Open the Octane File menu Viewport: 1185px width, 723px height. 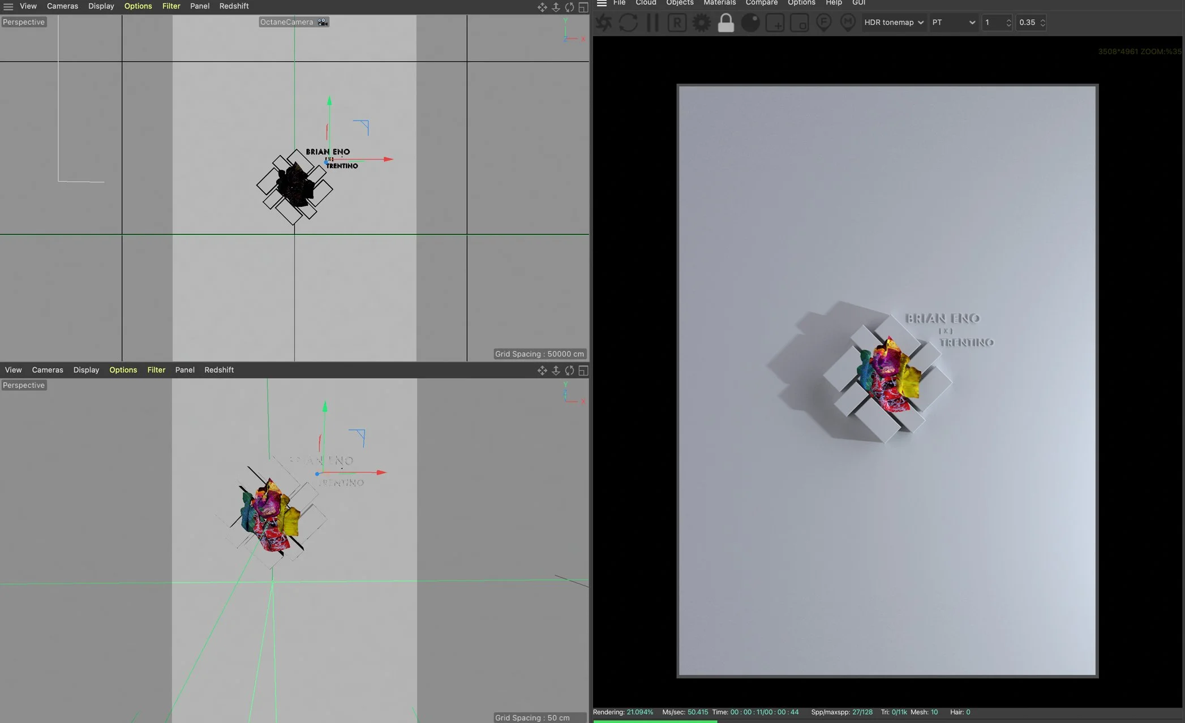619,3
